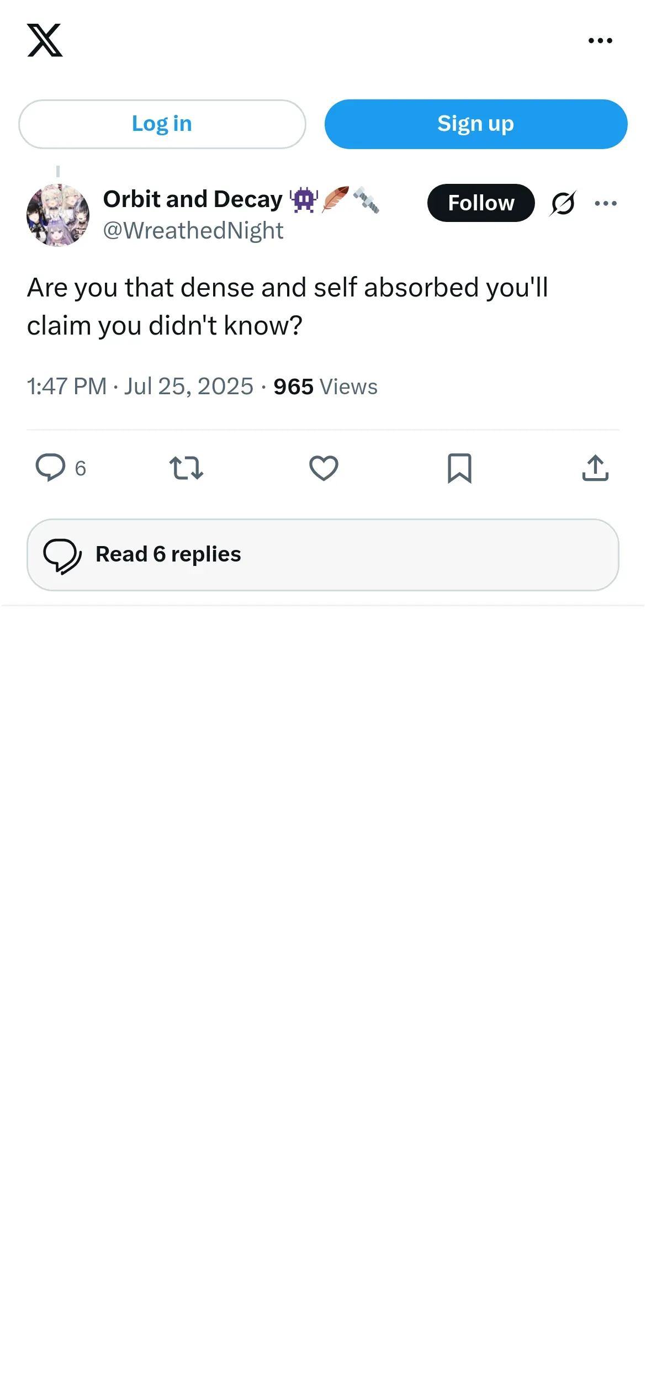Viewport: 646px width, 1398px height.
Task: Click the 1:47 PM Jul 25, 2025 timestamp
Action: [x=140, y=387]
